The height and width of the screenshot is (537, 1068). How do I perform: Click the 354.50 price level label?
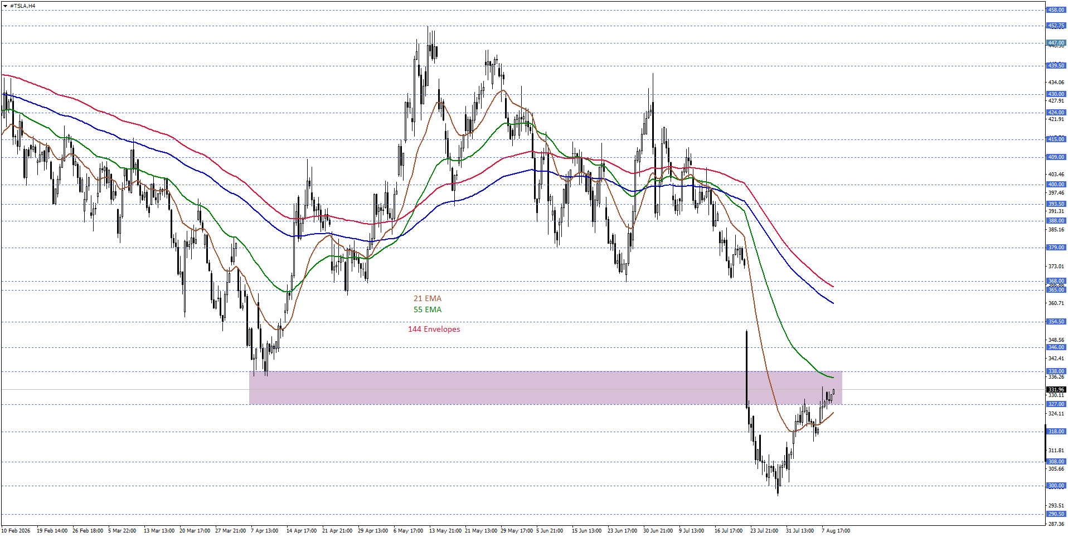pos(1056,322)
